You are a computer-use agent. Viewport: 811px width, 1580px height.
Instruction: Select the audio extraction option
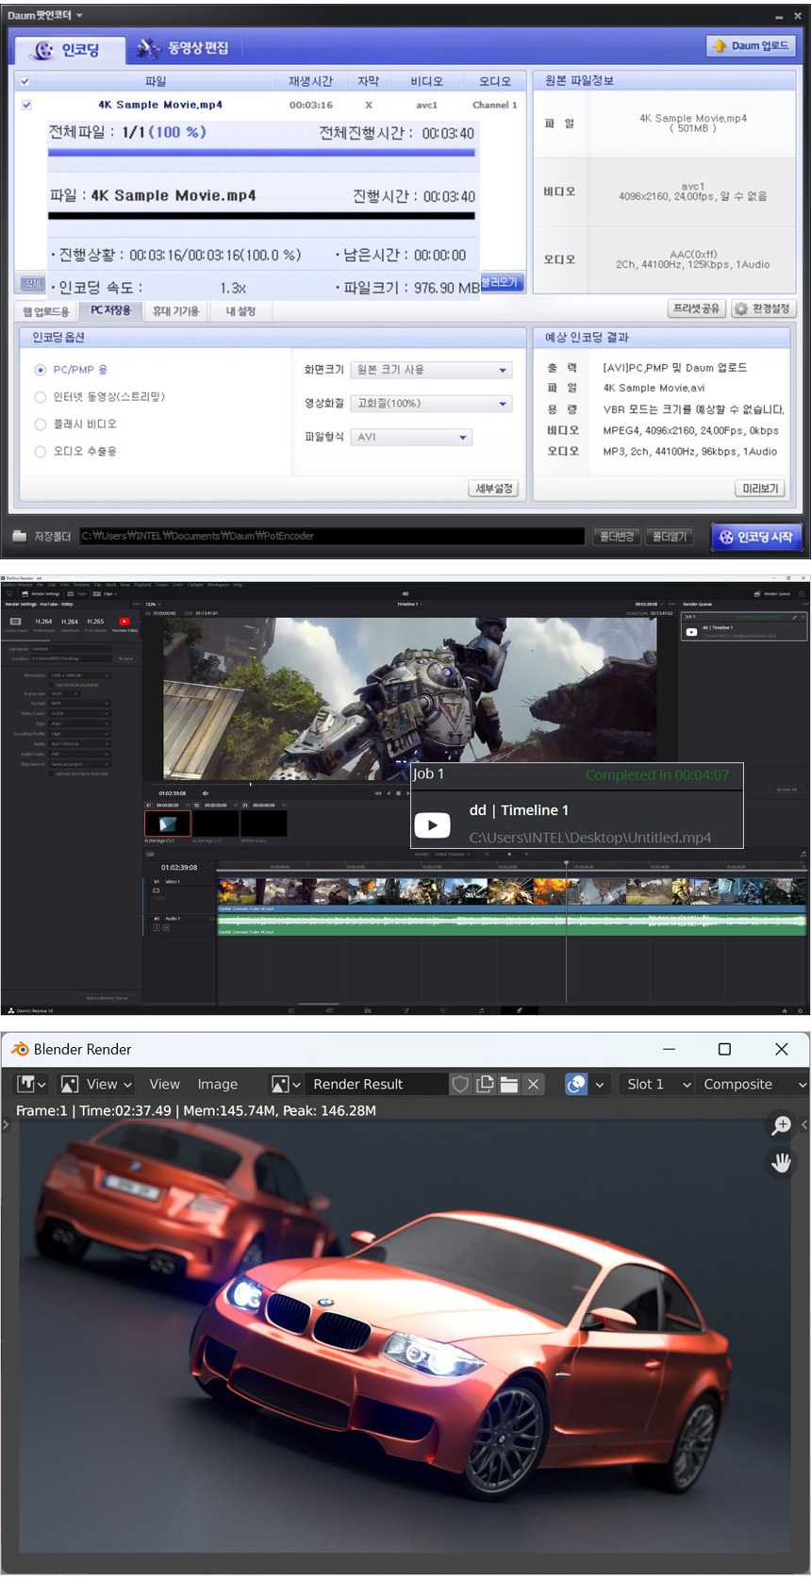click(41, 452)
